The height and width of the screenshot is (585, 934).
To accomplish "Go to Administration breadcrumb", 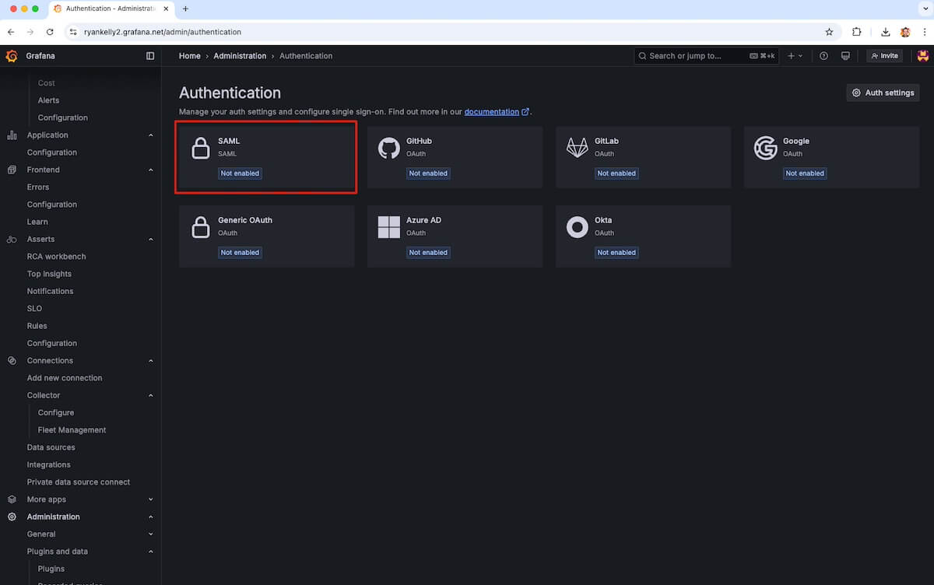I will (x=240, y=56).
